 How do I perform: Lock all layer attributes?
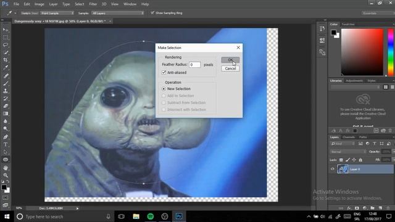pyautogui.click(x=360, y=160)
